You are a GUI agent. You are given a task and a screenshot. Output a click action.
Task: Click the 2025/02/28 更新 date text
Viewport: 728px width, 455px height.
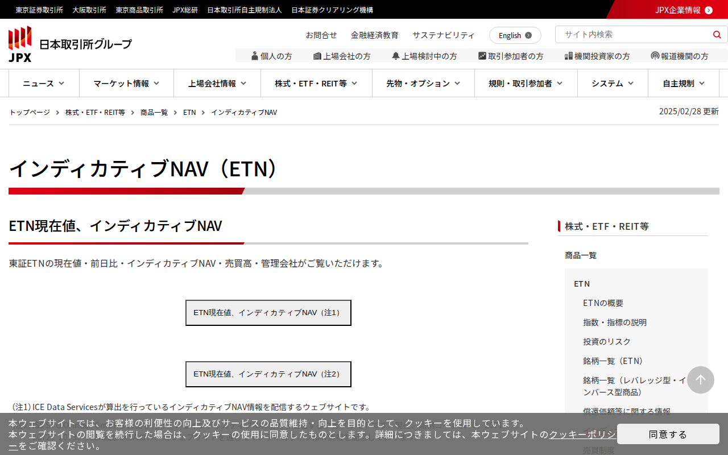[689, 111]
